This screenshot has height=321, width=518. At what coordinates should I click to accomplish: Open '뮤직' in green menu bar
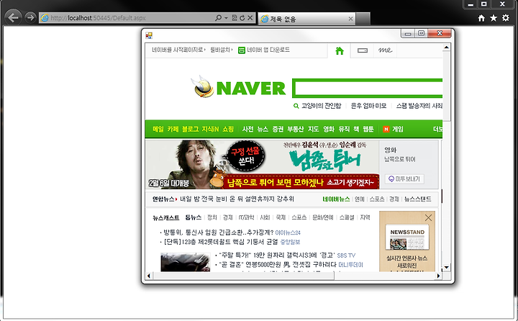[344, 130]
